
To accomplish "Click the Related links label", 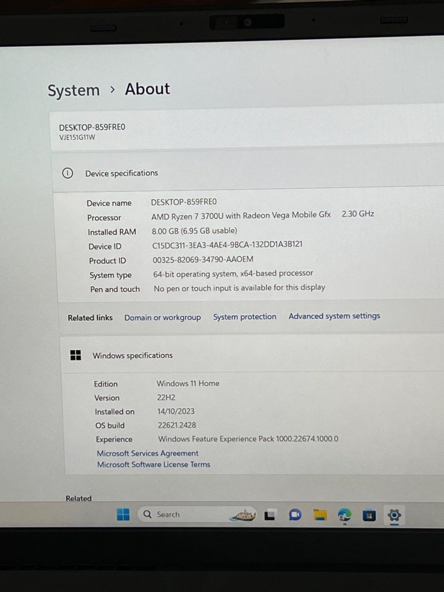I will [90, 318].
